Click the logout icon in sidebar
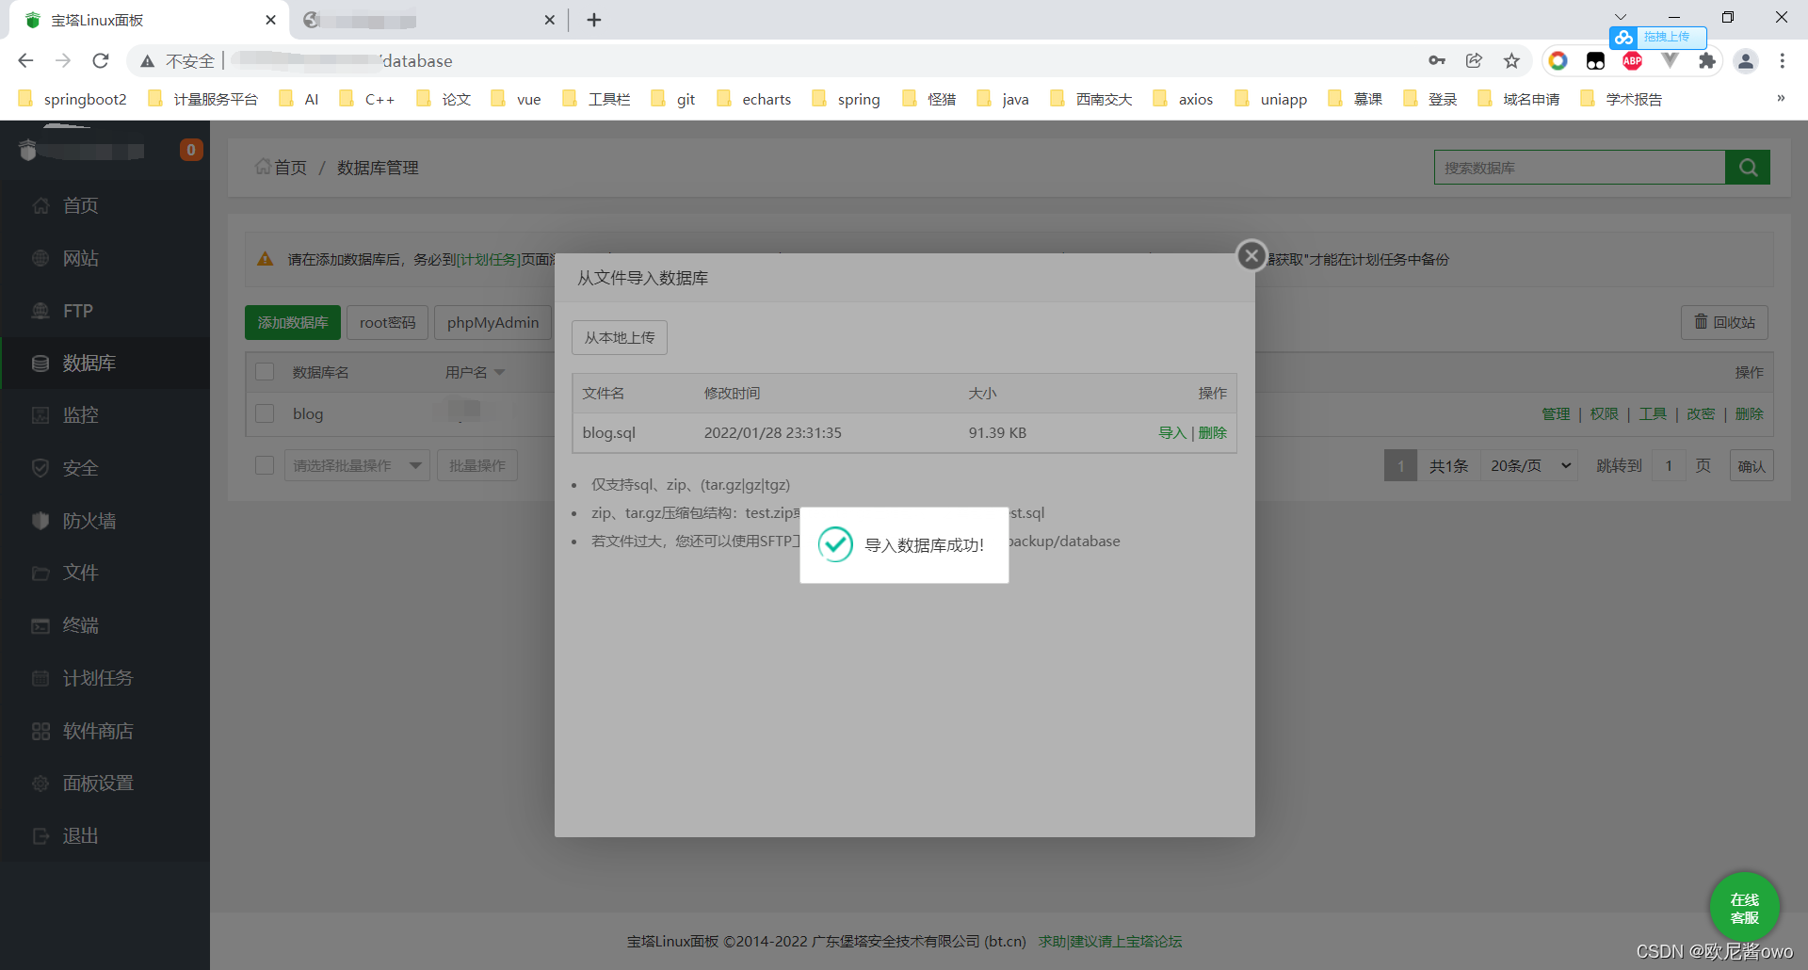The image size is (1808, 970). [x=40, y=836]
